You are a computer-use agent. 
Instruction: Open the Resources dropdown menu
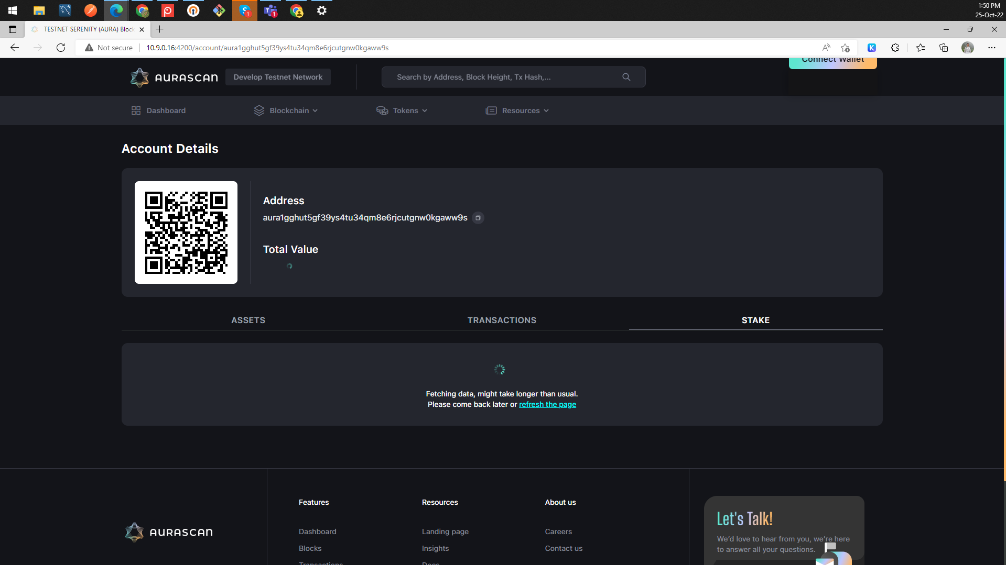point(521,110)
